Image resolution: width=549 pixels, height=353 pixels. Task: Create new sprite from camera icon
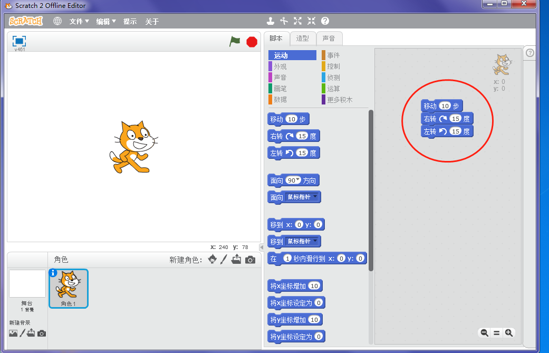coord(250,260)
